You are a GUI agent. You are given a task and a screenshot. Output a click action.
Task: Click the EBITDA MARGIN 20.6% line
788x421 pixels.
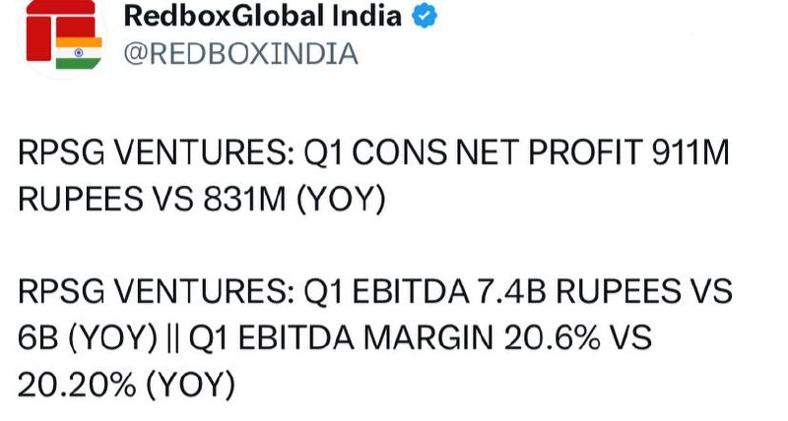click(x=335, y=337)
